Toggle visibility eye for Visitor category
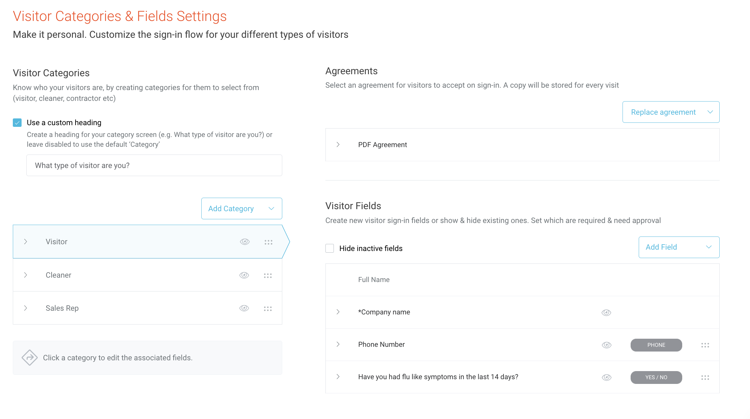The width and height of the screenshot is (750, 419). coord(245,242)
